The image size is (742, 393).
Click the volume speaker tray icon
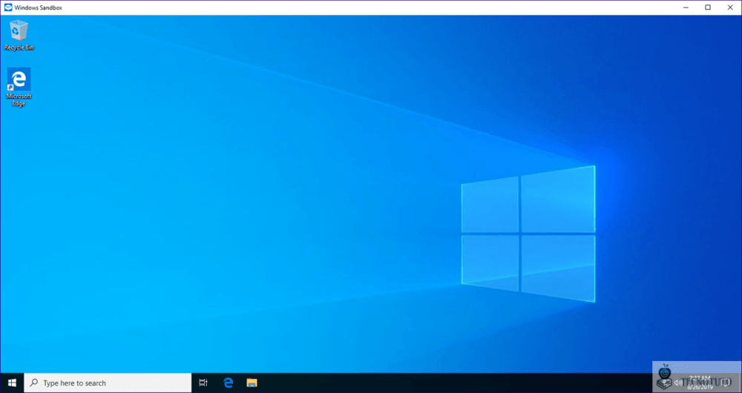pos(678,383)
